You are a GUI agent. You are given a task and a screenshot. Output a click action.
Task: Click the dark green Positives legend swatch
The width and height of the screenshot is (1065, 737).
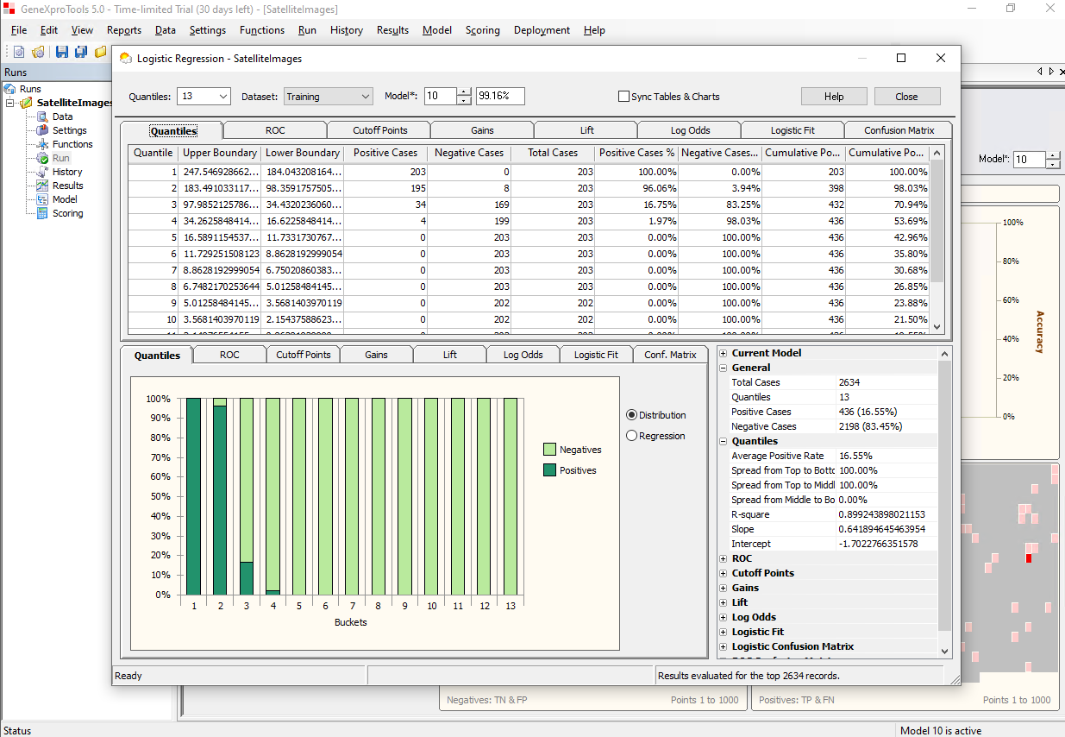[x=549, y=470]
